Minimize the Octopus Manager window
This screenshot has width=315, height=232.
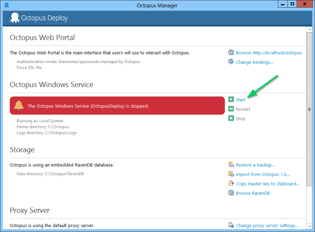[282, 4]
